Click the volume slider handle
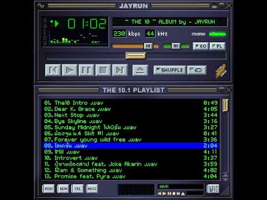Image resolution: width=267 pixels, height=200 pixels. click(x=149, y=46)
